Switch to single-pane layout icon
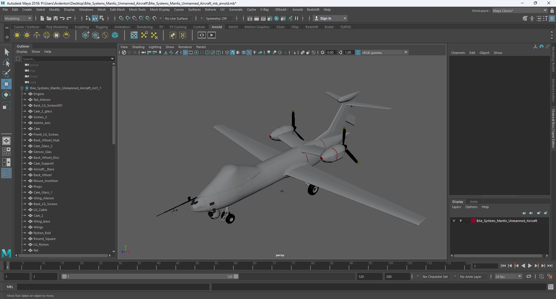This screenshot has width=556, height=299. (x=6, y=141)
